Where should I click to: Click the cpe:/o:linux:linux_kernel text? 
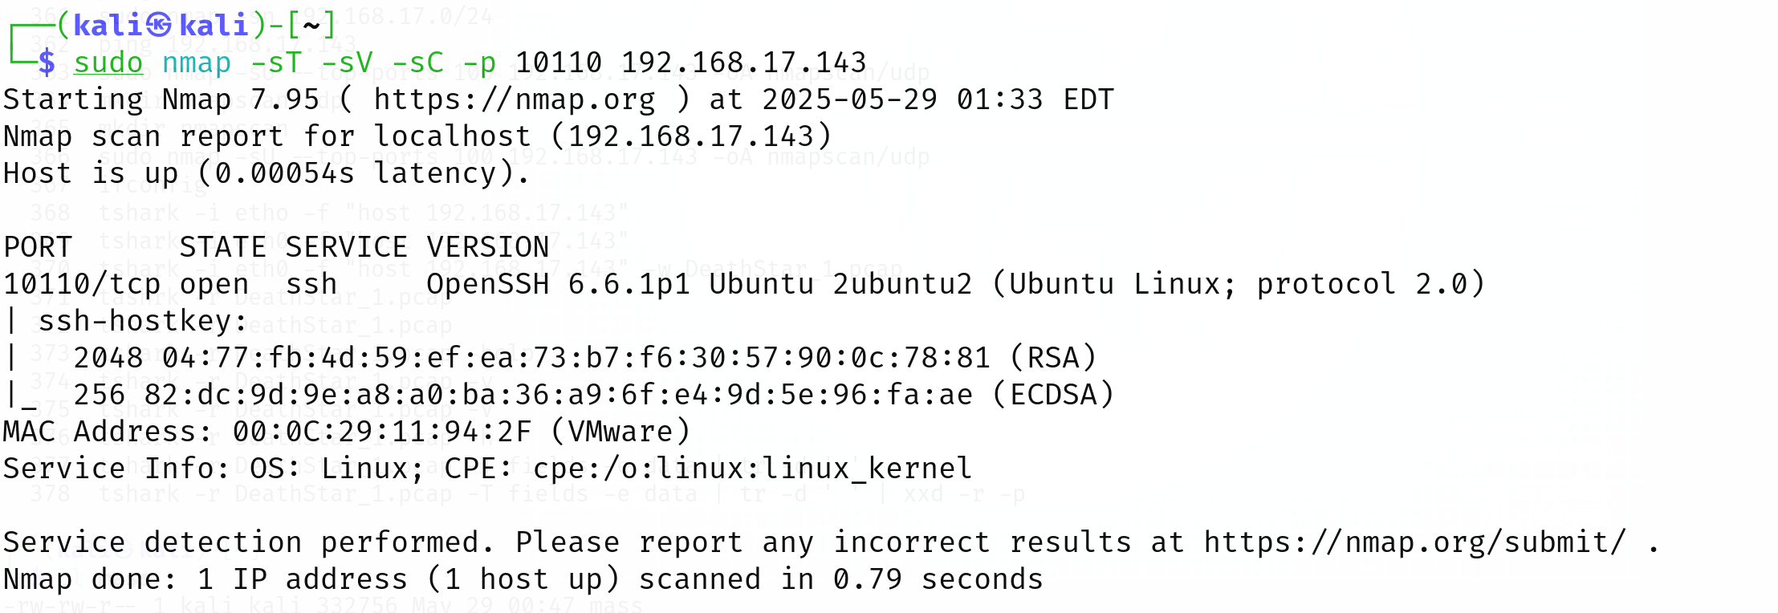(752, 469)
